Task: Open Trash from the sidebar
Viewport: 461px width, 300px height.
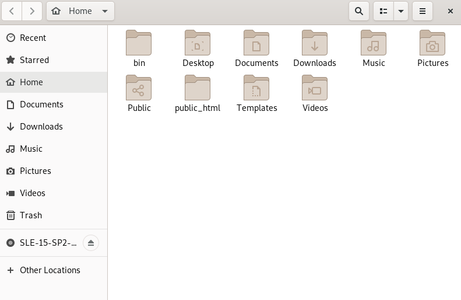Action: point(31,215)
